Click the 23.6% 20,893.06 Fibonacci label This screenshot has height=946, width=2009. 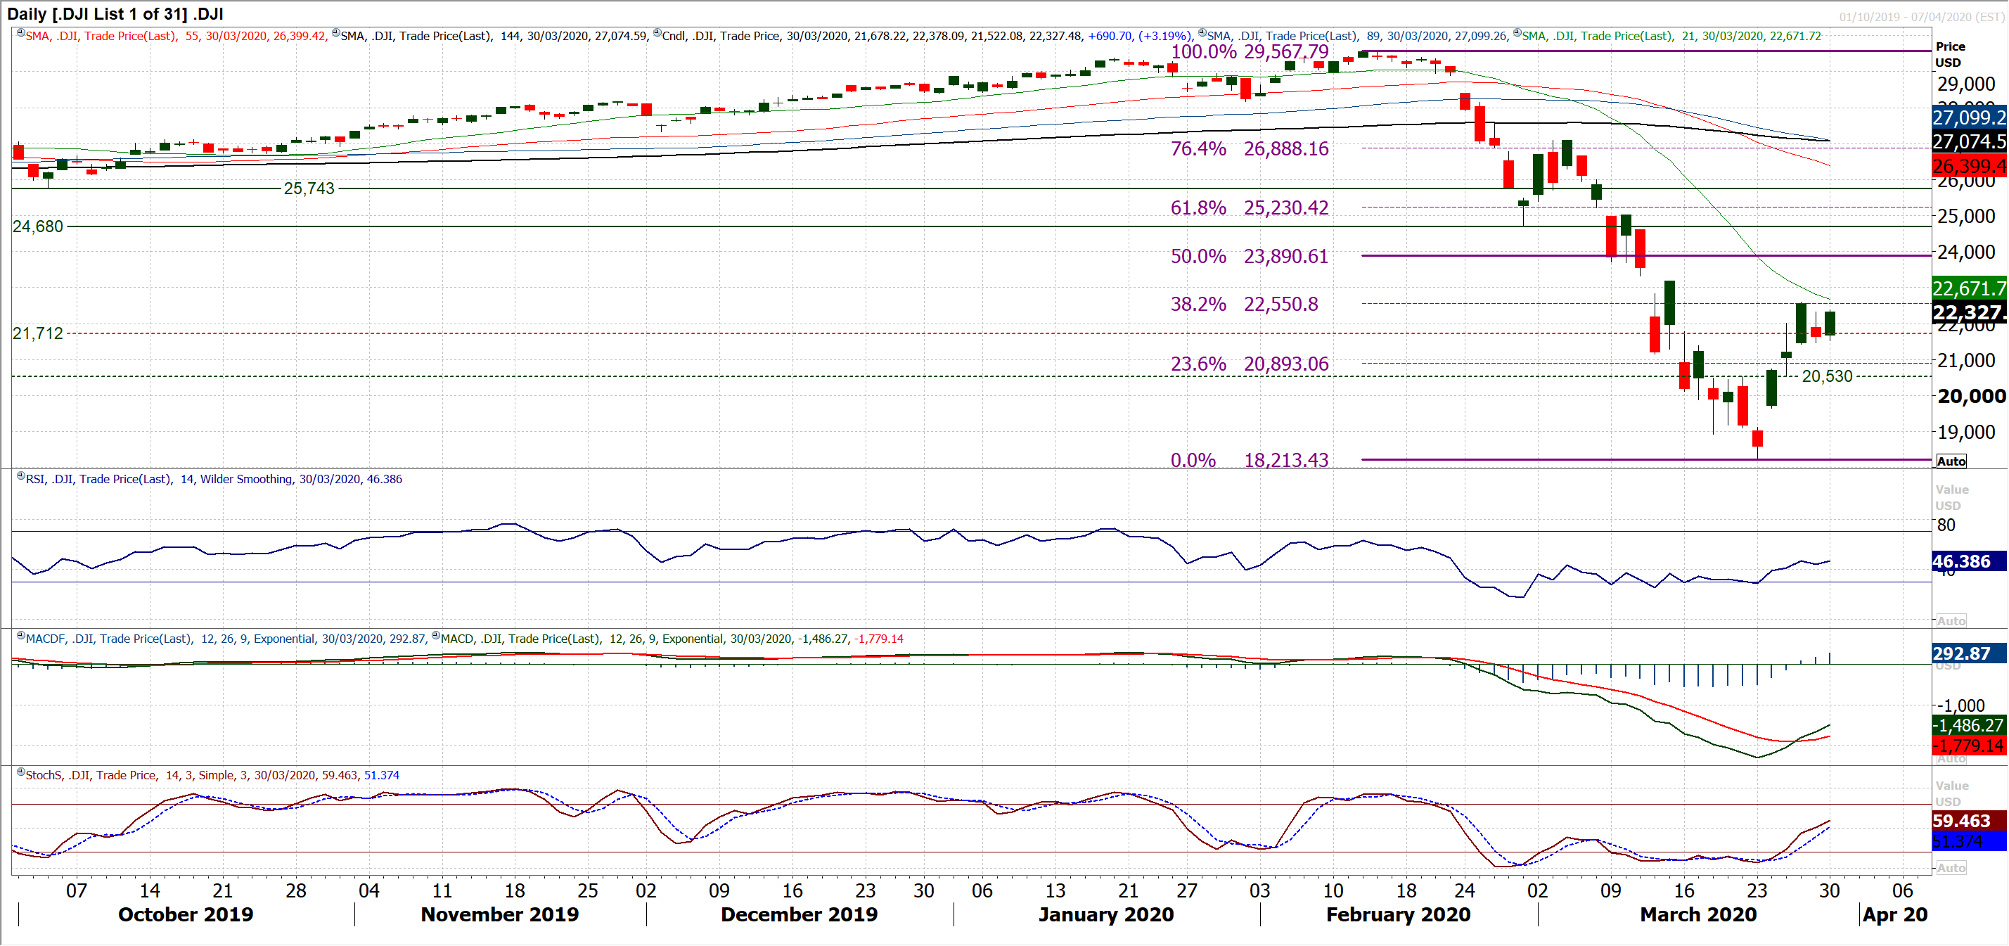tap(1250, 364)
